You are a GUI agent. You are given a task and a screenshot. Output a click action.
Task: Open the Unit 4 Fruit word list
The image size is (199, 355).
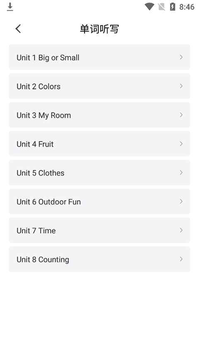coord(99,144)
